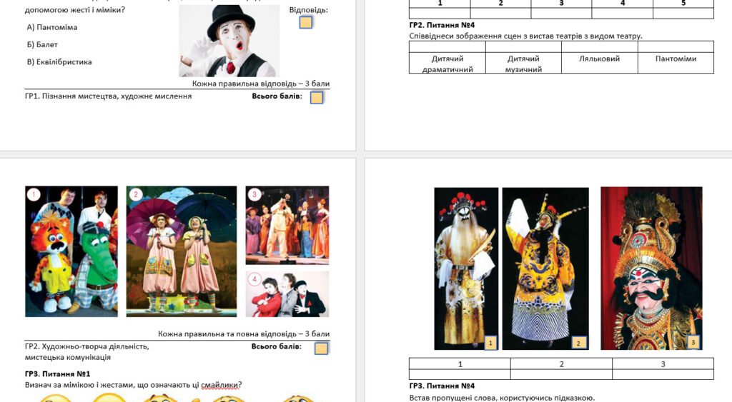Click the circled number 1 badge on puppet photo
The image size is (732, 402).
click(x=33, y=194)
